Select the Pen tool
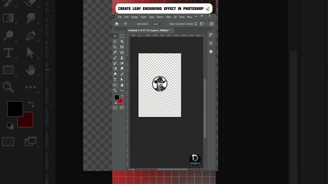Viewport: 328px width, 184px height. pos(122,74)
